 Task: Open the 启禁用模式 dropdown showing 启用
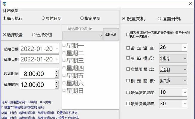pyautogui.click(x=173, y=70)
